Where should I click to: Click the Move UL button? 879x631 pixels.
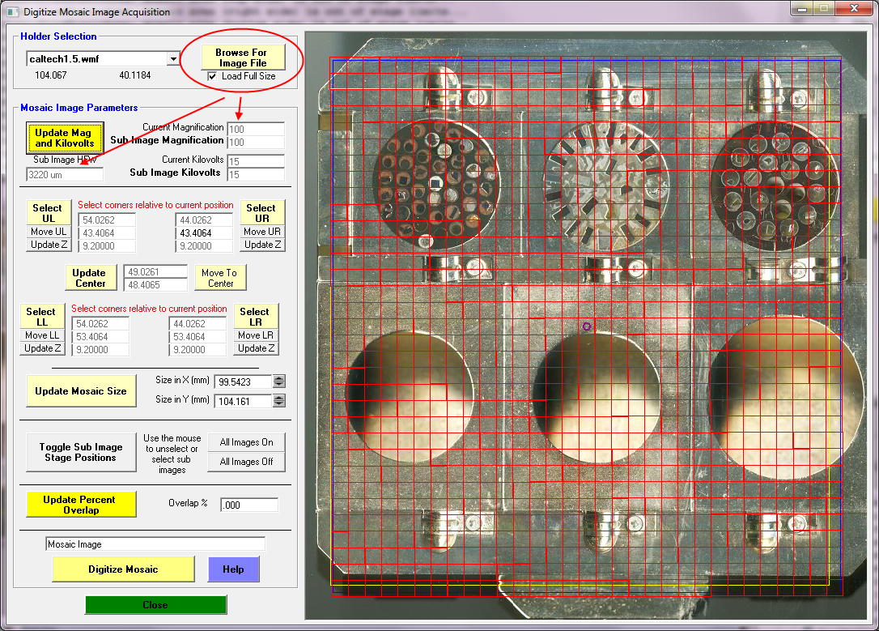point(47,232)
